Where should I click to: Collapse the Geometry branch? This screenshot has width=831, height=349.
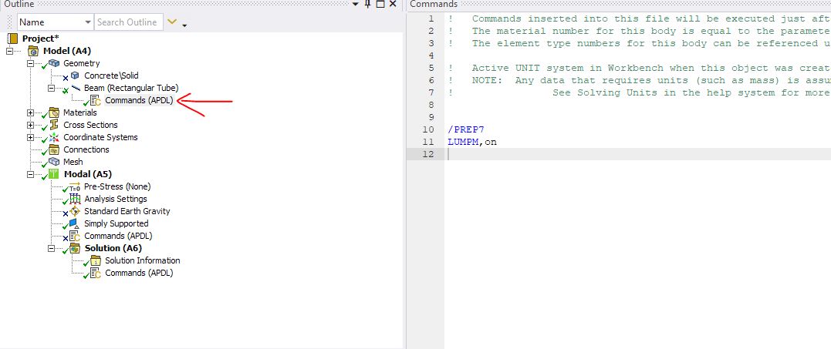(30, 63)
